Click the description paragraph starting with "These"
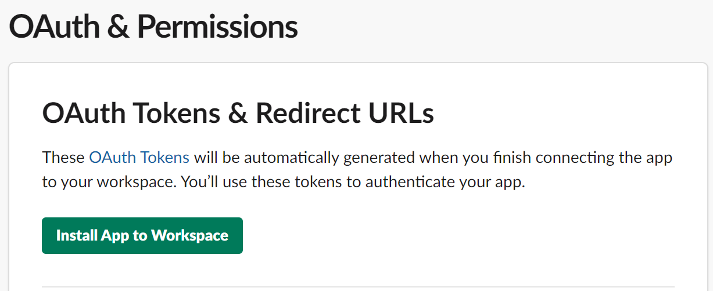The width and height of the screenshot is (713, 291). coord(357,170)
